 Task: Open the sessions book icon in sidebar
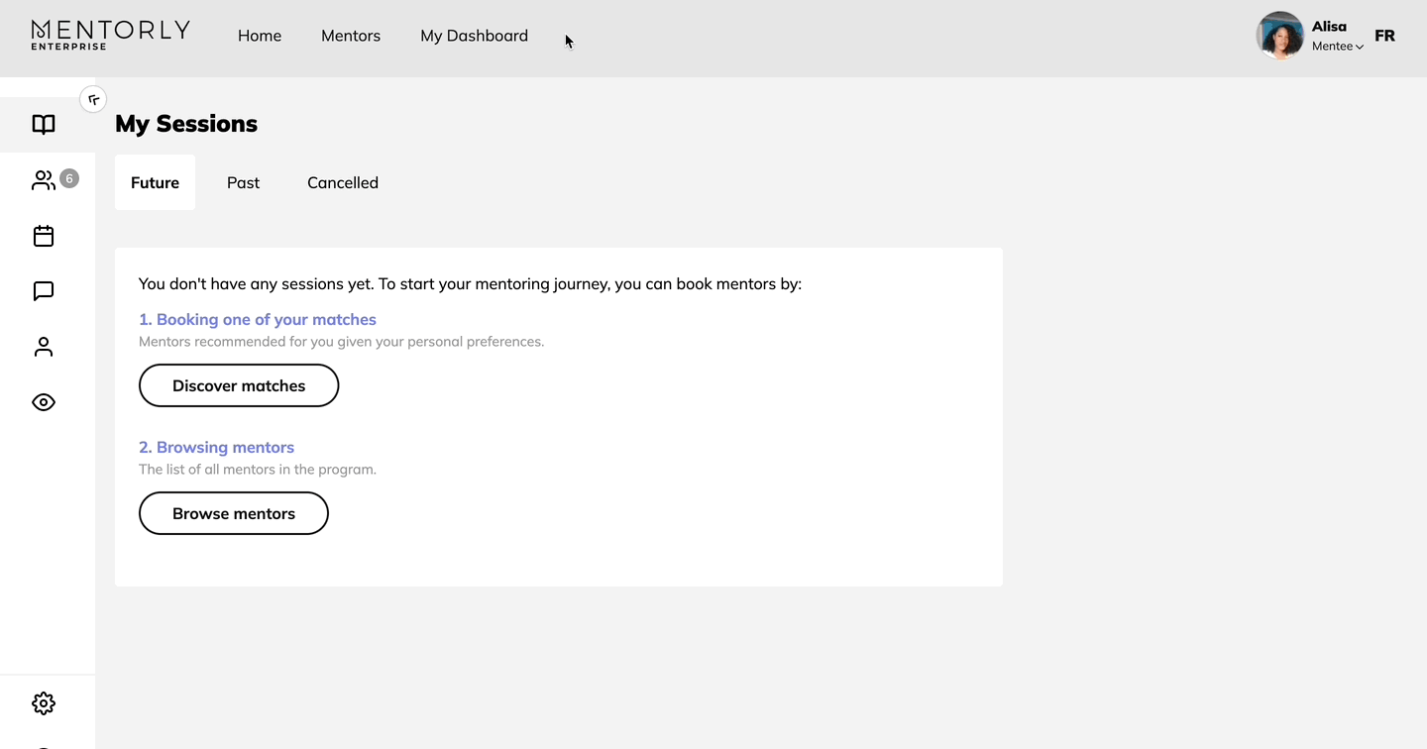[44, 125]
